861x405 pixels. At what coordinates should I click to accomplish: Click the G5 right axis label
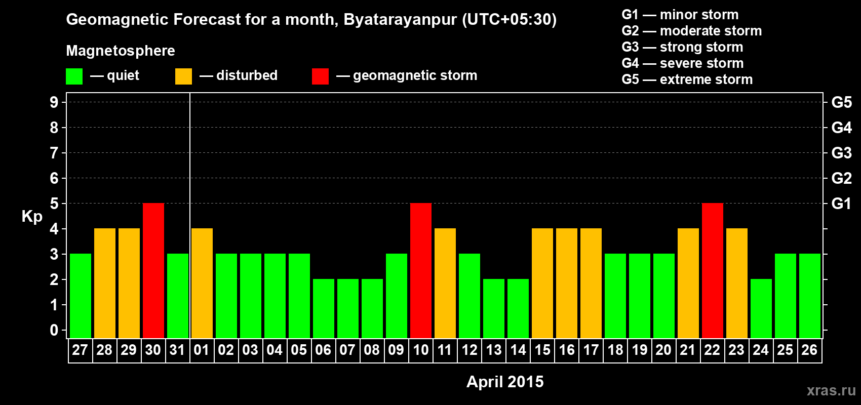(841, 102)
